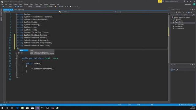Open the View menu
This screenshot has height=110, width=196.
(10, 4)
